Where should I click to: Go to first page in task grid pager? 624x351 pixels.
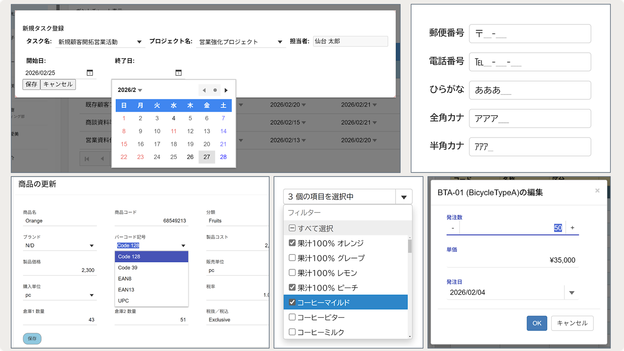click(87, 159)
